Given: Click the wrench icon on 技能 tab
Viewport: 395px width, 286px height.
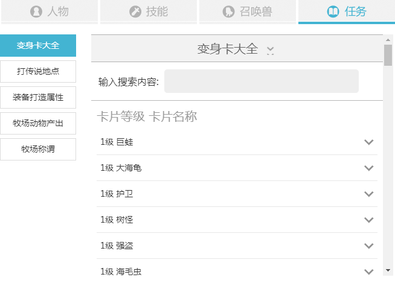Looking at the screenshot, I should [135, 11].
